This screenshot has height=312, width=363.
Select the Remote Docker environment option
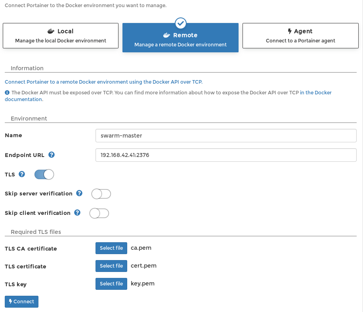181,38
